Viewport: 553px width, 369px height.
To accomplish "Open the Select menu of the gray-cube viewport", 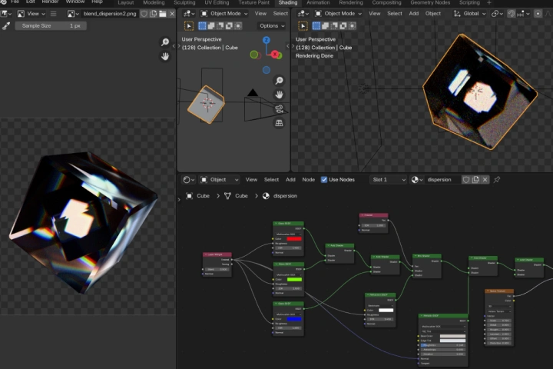I will [x=280, y=14].
